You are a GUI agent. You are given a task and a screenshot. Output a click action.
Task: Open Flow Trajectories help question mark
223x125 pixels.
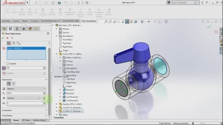pos(48,34)
